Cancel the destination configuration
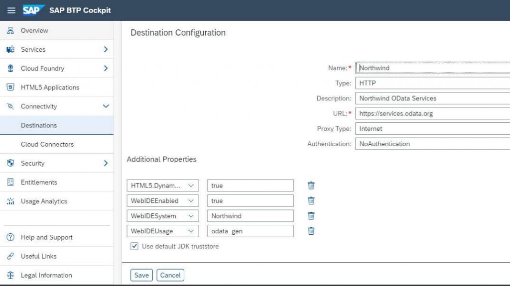The width and height of the screenshot is (510, 286). [170, 275]
